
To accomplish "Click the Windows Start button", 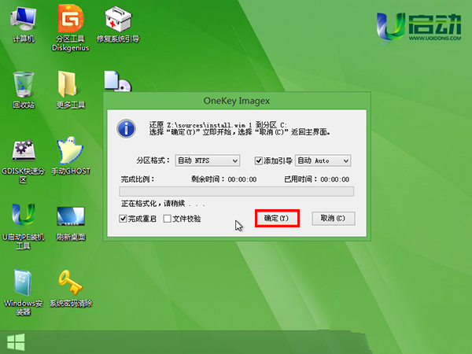I will tap(15, 341).
